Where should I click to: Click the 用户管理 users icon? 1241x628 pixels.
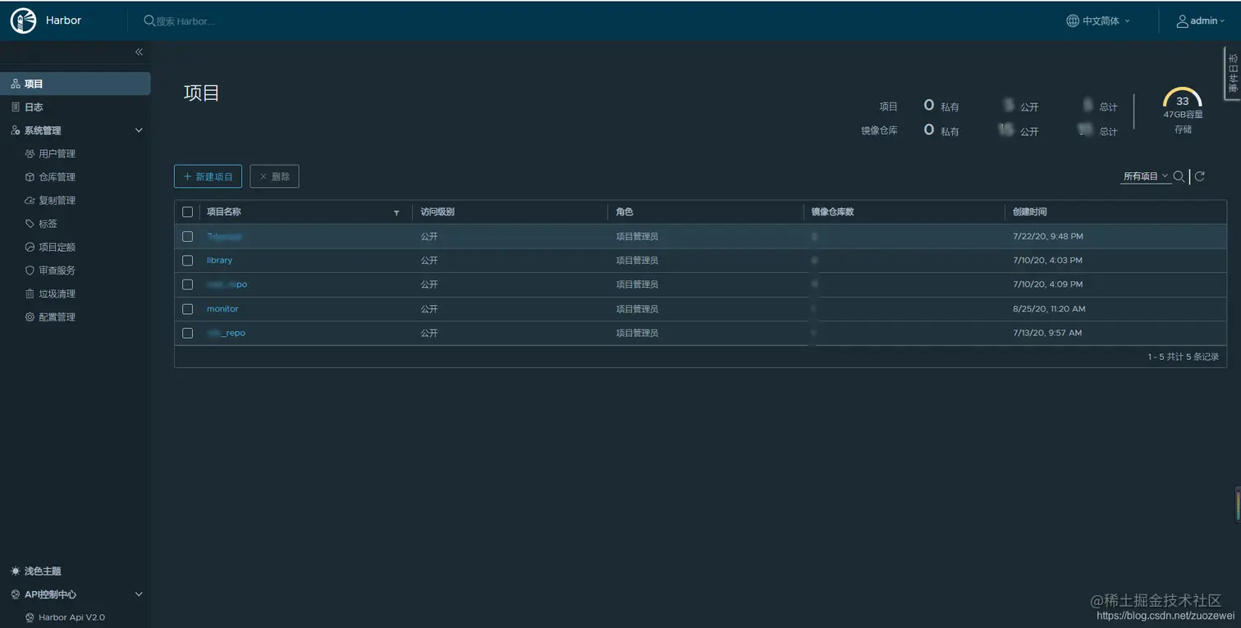point(30,153)
